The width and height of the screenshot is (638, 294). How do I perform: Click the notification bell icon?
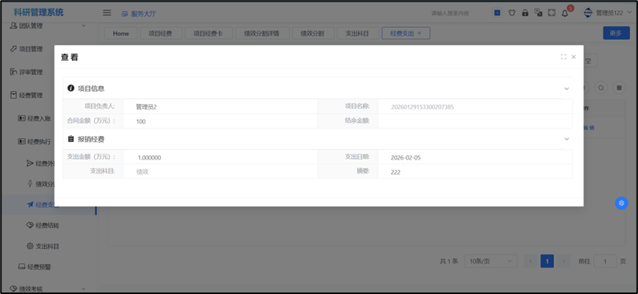coord(564,12)
